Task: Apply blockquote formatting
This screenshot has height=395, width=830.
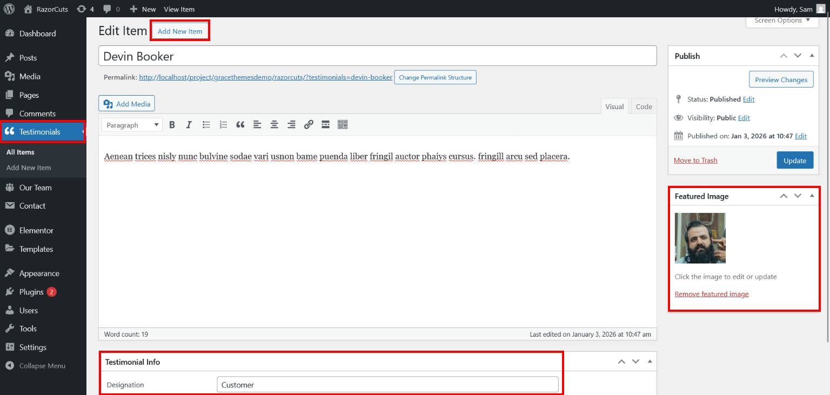Action: tap(240, 125)
